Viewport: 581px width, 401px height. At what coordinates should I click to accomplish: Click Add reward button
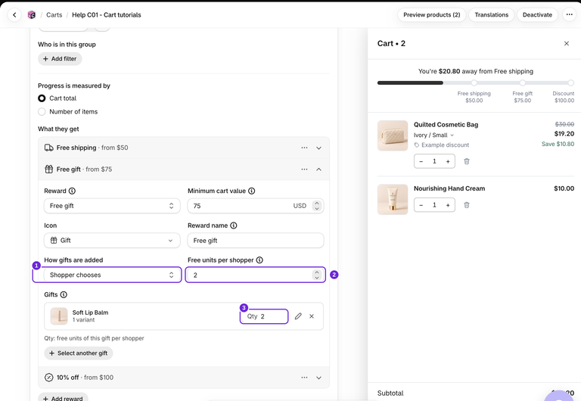(x=63, y=398)
